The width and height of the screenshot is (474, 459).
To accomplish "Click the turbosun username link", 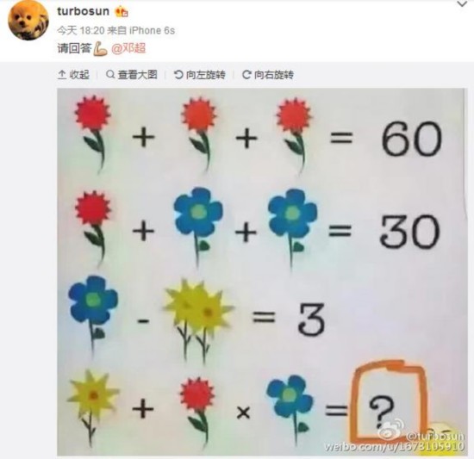I will (x=83, y=11).
